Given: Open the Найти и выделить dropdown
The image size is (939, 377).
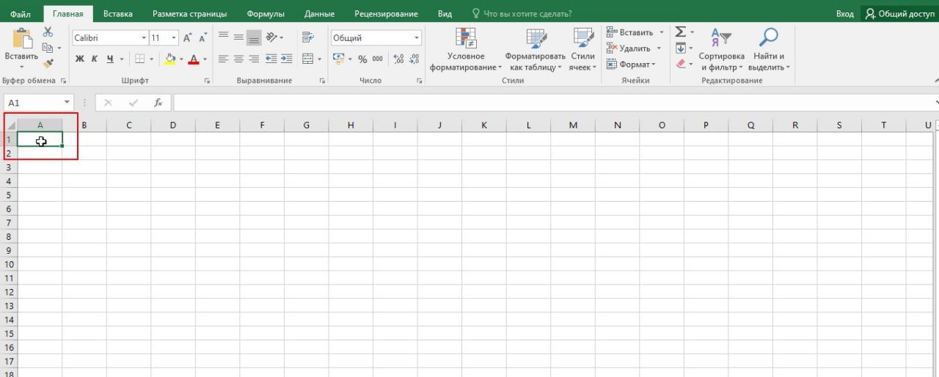Looking at the screenshot, I should 769,48.
